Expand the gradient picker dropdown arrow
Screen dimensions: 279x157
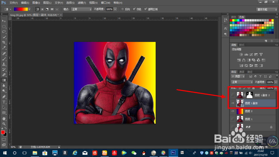29,9
